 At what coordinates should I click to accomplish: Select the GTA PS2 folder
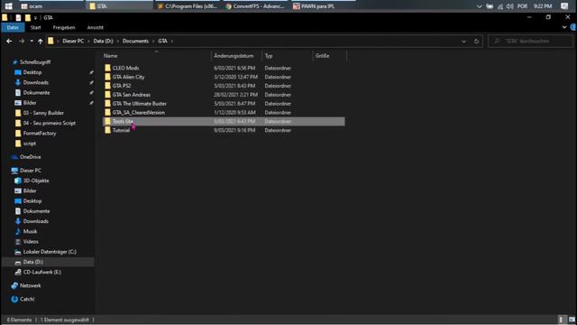click(122, 86)
